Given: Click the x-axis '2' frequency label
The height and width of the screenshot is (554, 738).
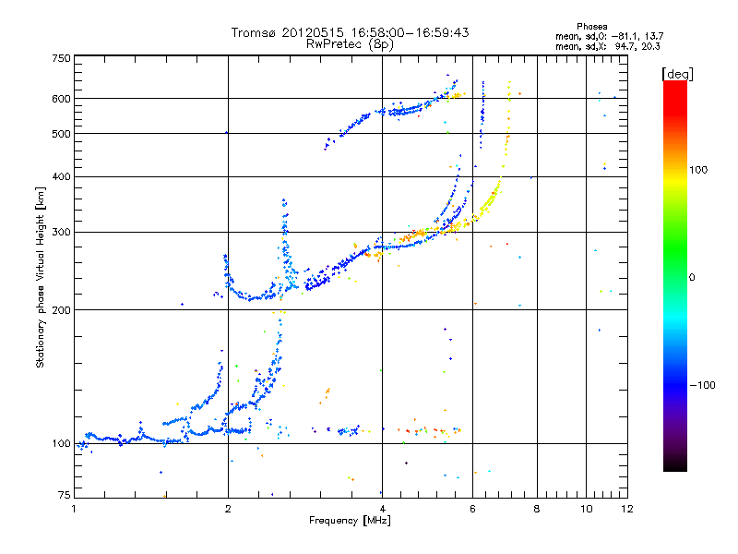Looking at the screenshot, I should coord(228,509).
